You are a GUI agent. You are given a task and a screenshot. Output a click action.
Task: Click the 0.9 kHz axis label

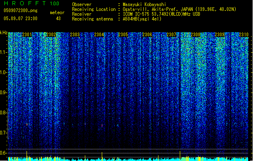tap(4, 93)
